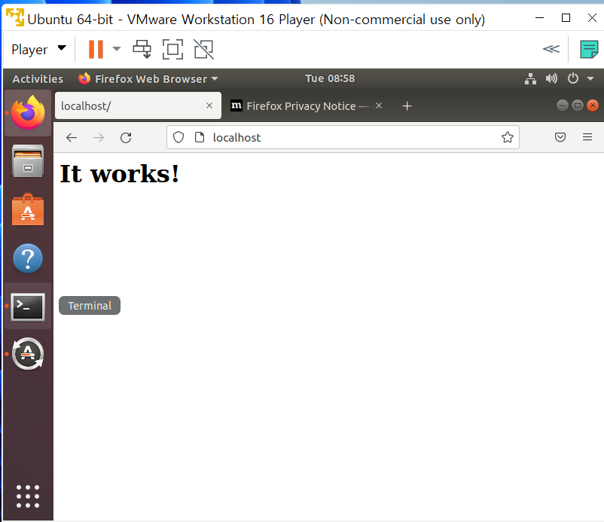Viewport: 604px width, 522px height.
Task: Open Firefox hamburger application menu
Action: coord(587,137)
